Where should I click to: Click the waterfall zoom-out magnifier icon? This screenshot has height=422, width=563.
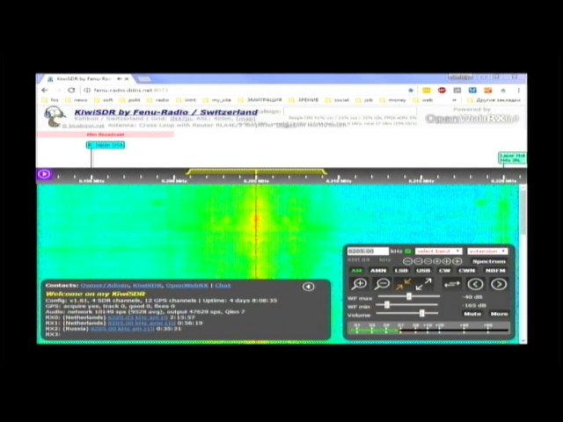[382, 284]
